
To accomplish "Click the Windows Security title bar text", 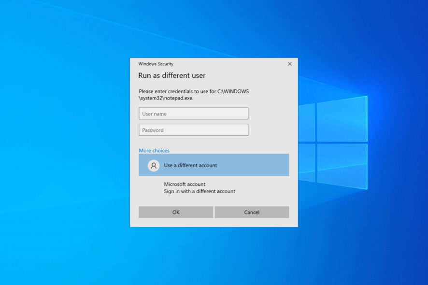I will coord(156,64).
